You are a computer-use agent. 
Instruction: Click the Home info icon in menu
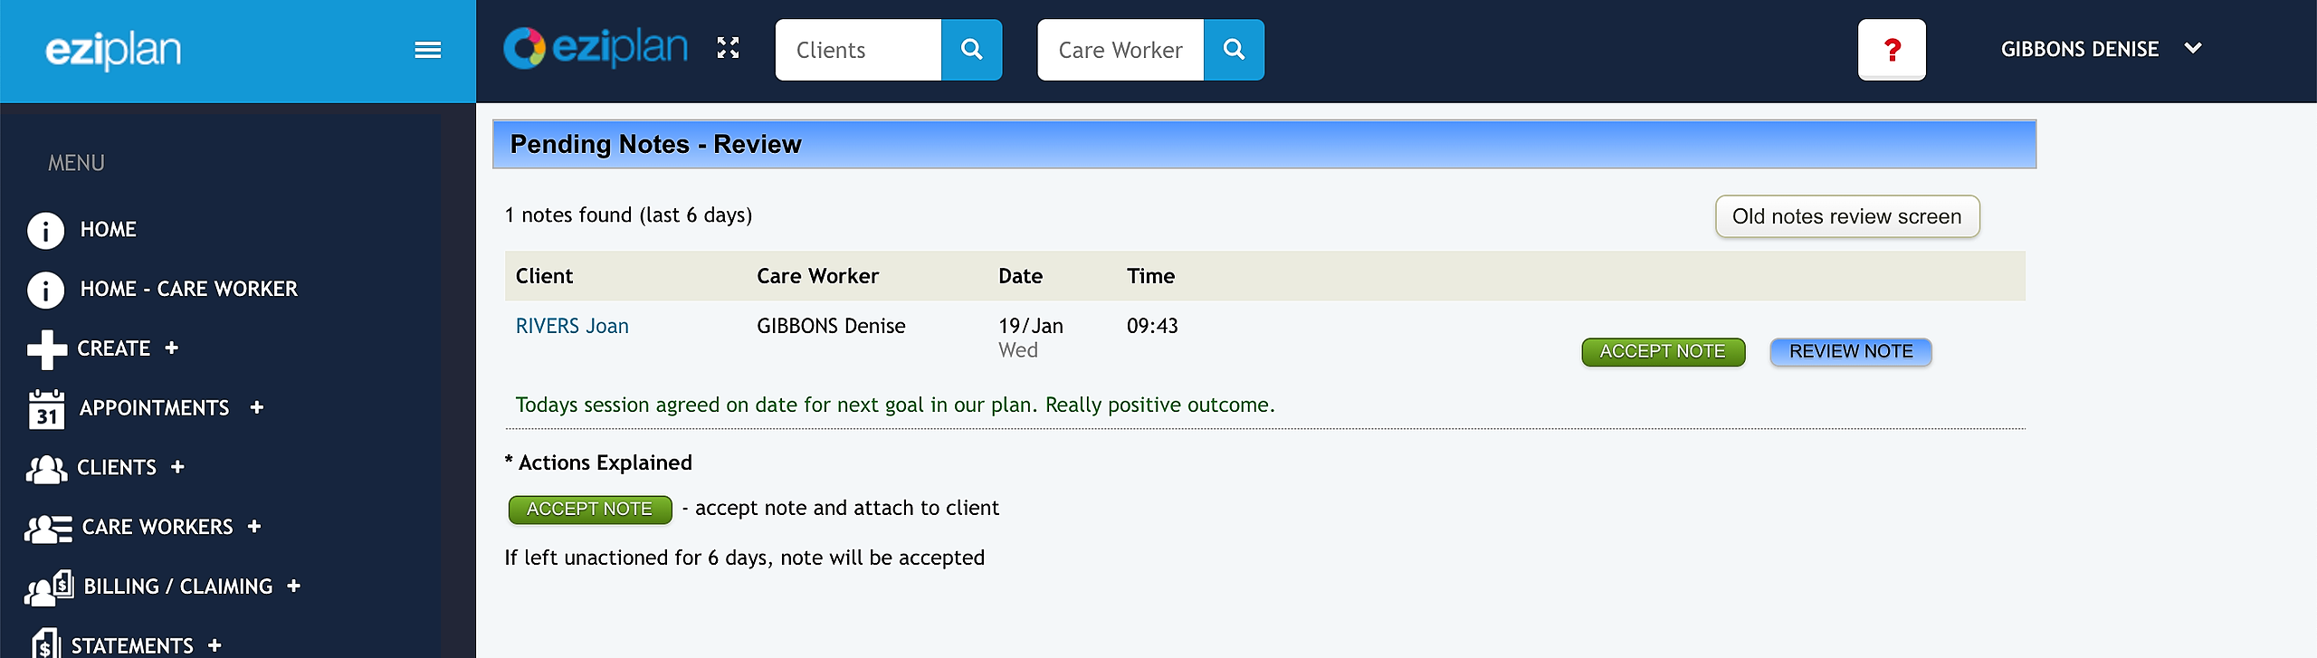click(45, 230)
